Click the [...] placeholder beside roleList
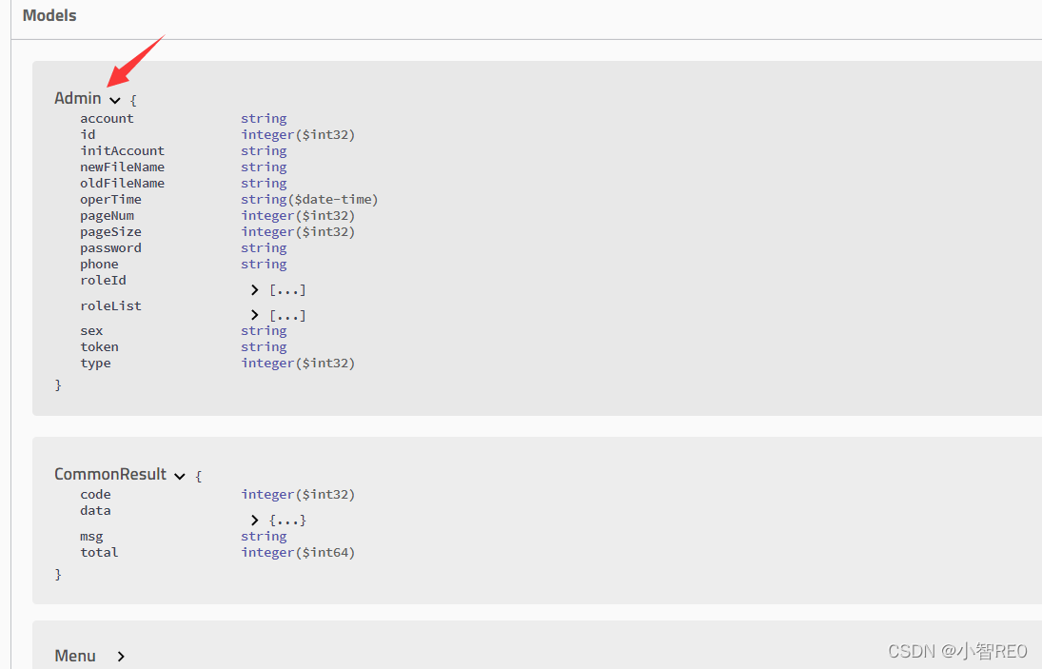The height and width of the screenshot is (669, 1042). tap(287, 315)
